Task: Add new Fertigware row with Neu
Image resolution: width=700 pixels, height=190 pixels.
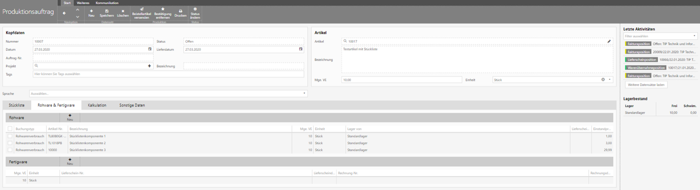Action: [x=70, y=162]
